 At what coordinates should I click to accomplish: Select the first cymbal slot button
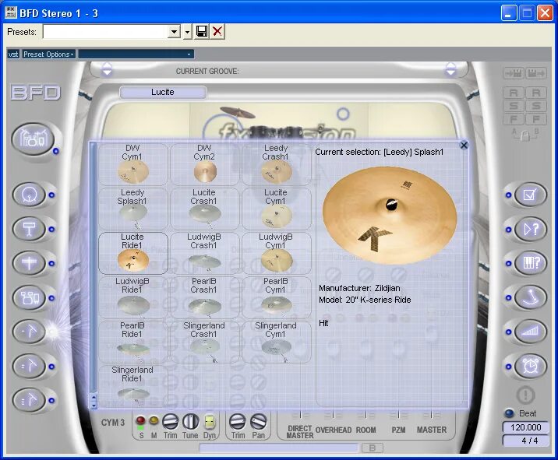(29, 332)
